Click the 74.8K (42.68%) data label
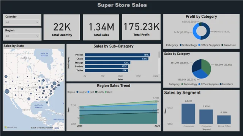The width and height of the screenshot is (243, 136). [181, 32]
